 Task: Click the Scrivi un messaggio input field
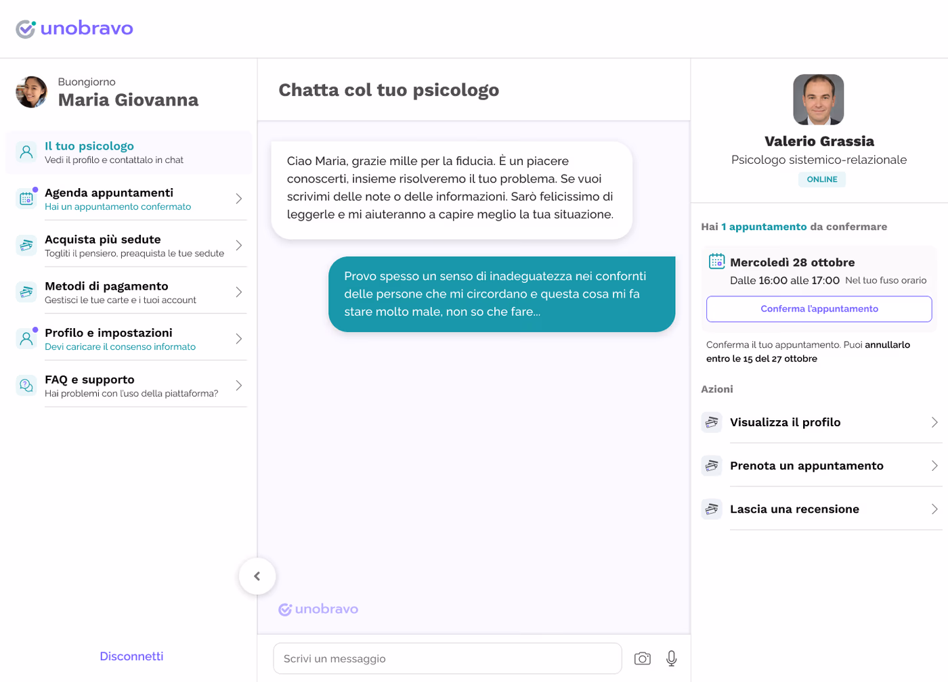pyautogui.click(x=447, y=658)
